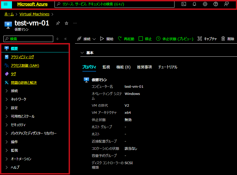Go to ホーム via breadcrumb
This screenshot has width=237, height=175.
tap(9, 14)
